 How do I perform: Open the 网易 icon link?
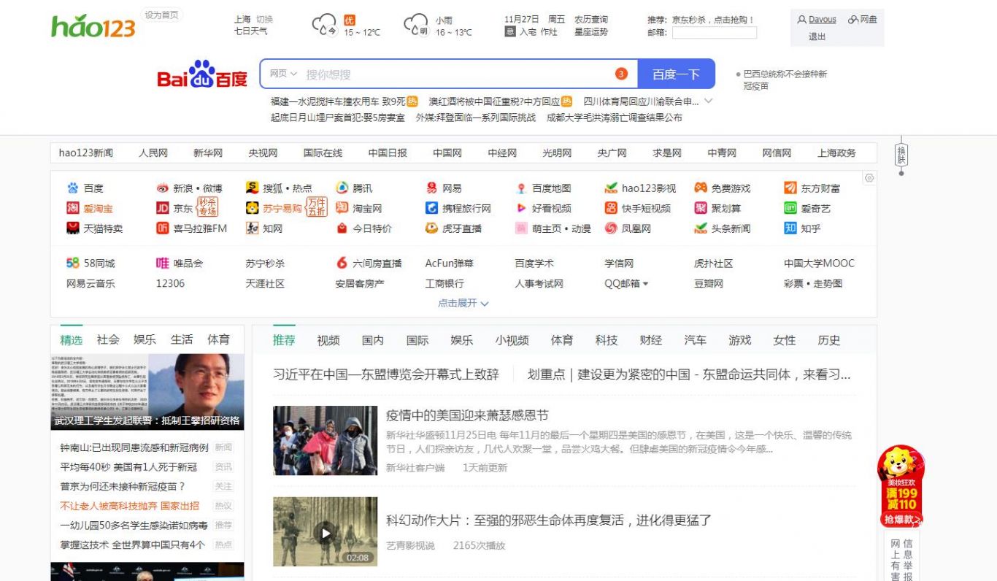click(x=431, y=188)
